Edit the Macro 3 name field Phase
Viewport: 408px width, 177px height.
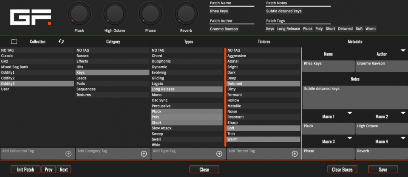(x=329, y=154)
